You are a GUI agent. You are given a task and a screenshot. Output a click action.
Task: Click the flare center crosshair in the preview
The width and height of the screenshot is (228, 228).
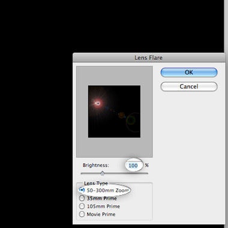tap(98, 103)
